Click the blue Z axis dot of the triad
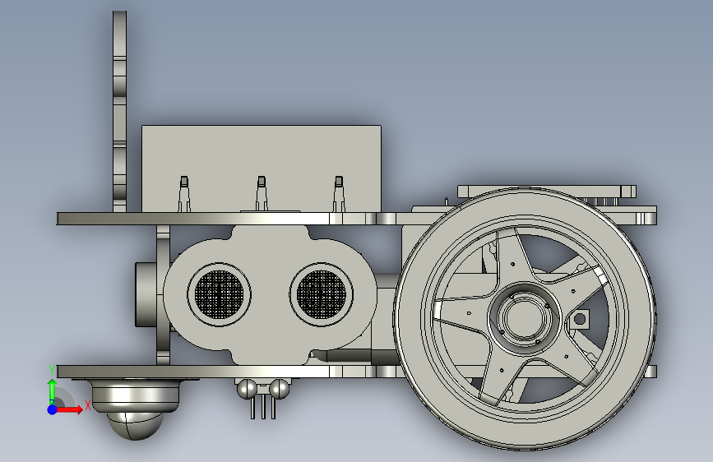 pos(53,409)
